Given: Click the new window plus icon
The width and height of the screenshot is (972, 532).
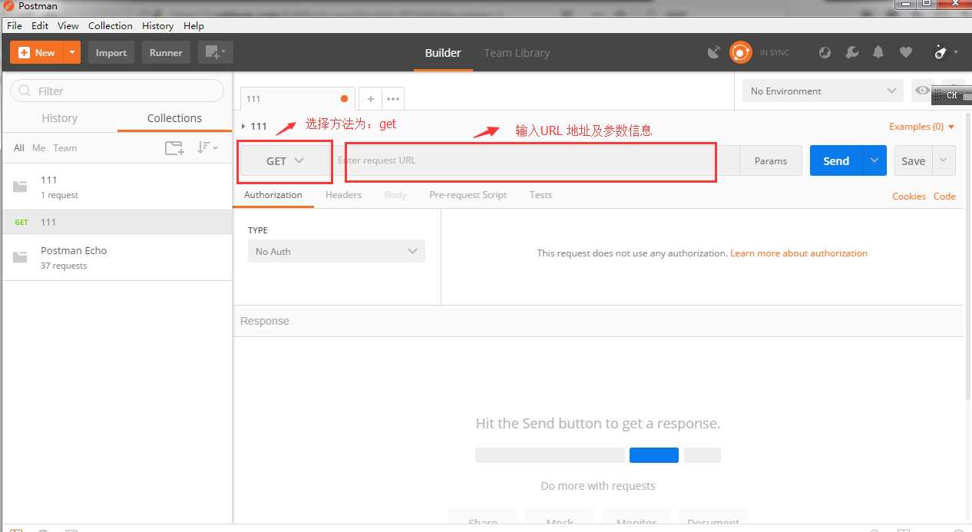Looking at the screenshot, I should [x=215, y=52].
